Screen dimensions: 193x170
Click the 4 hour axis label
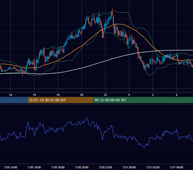(x=177, y=95)
